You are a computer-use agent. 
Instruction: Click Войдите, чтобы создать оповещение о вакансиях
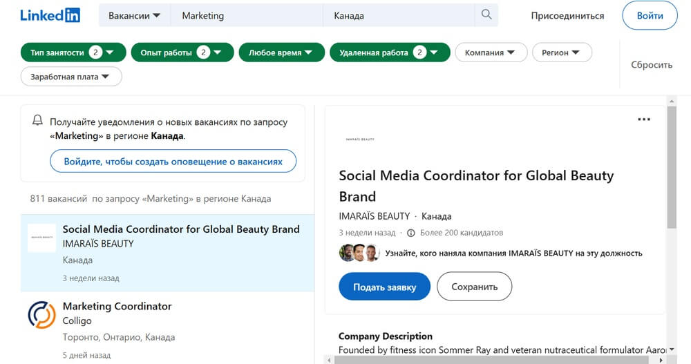(173, 162)
